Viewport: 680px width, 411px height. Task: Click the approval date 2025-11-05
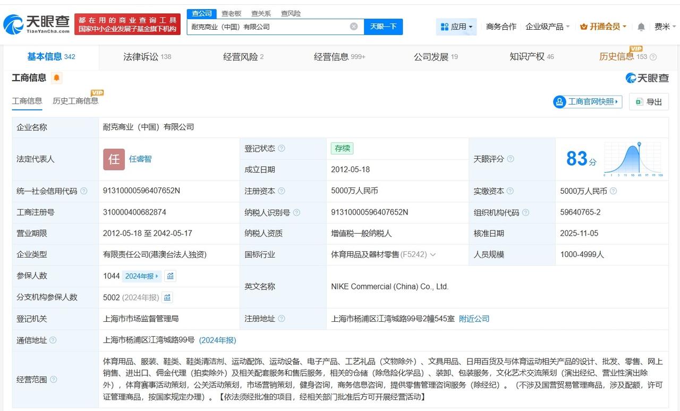pos(579,234)
